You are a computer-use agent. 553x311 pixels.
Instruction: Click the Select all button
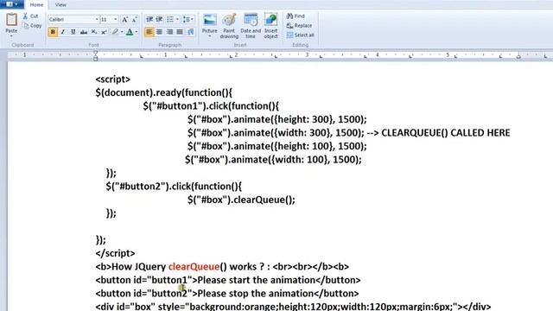pyautogui.click(x=301, y=35)
